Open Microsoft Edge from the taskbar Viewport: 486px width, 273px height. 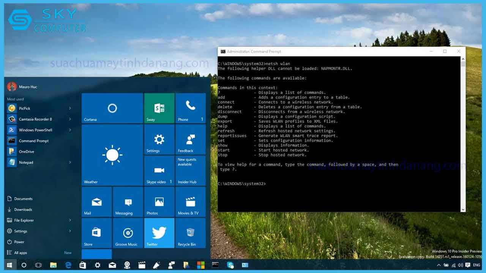tap(69, 265)
